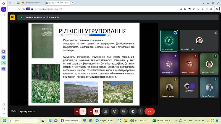Click the address bar with meet.google.com URL
221x124 pixels.
tap(83, 9)
